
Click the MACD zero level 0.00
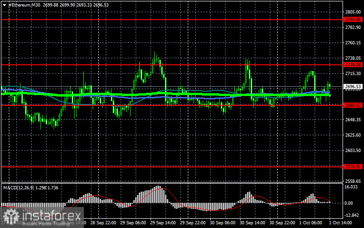pyautogui.click(x=349, y=203)
